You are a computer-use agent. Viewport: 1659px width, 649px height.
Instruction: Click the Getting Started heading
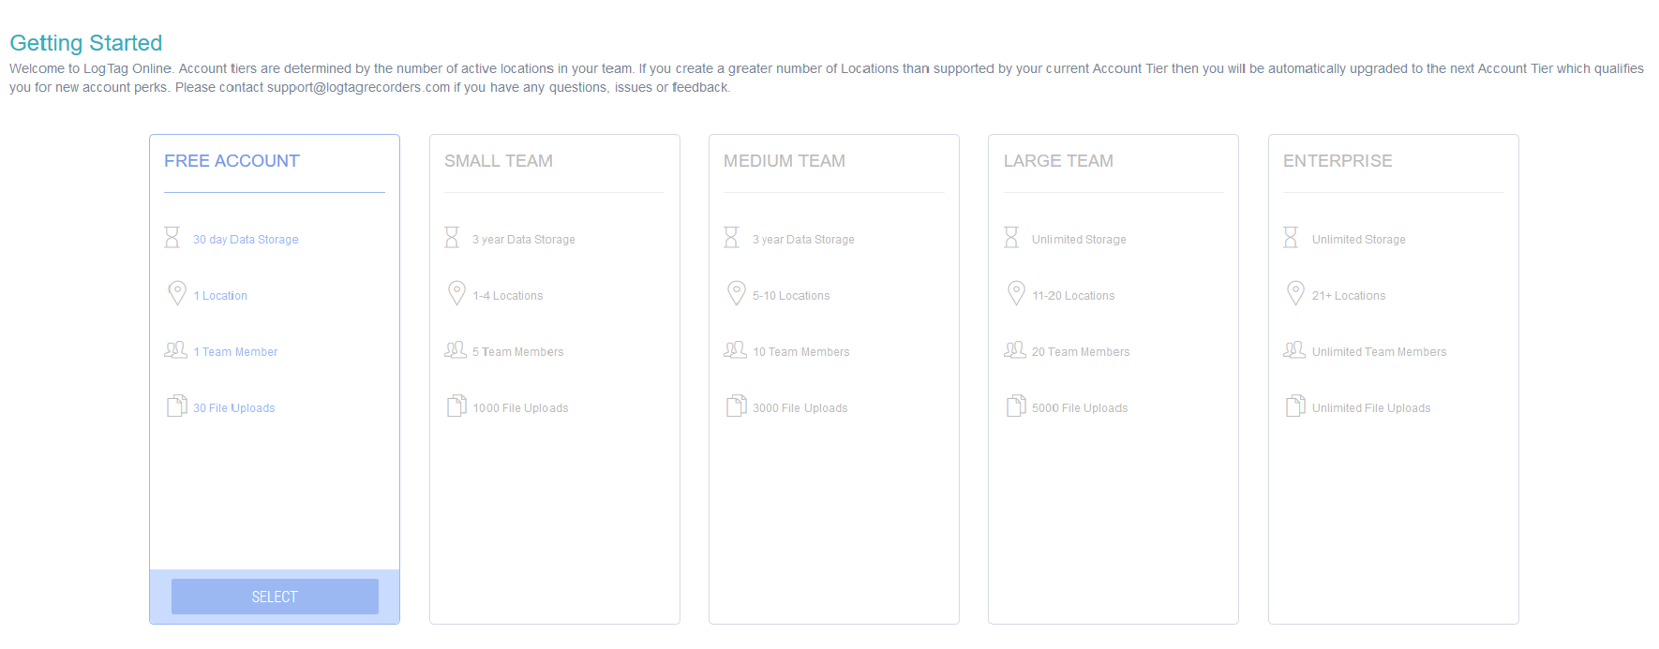coord(86,43)
